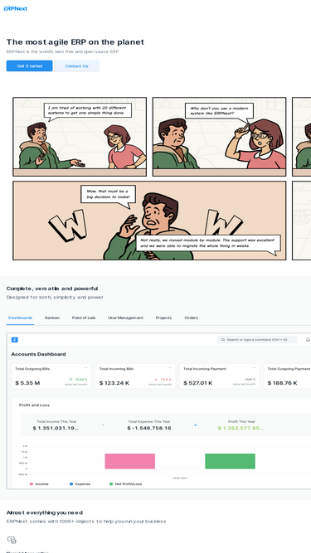Click the comic panel with WOW letters

pos(149,221)
